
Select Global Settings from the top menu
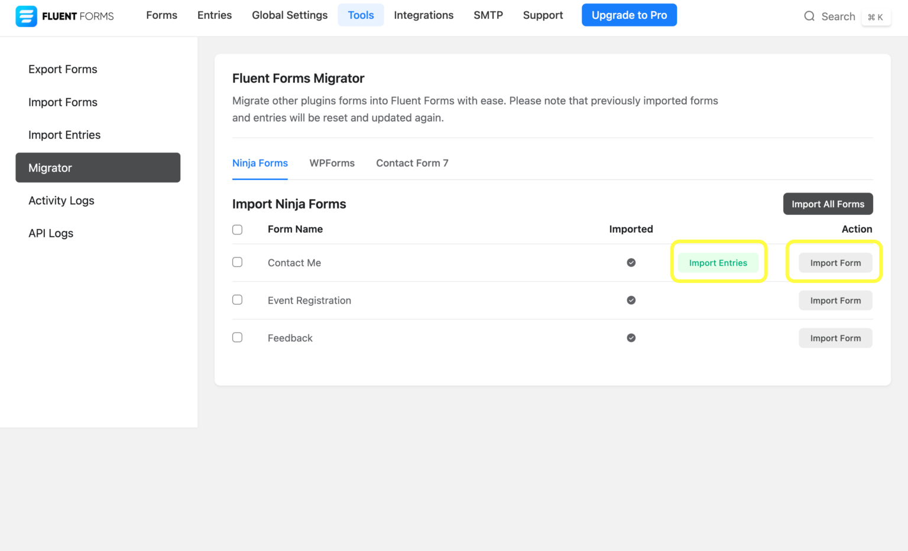(290, 15)
